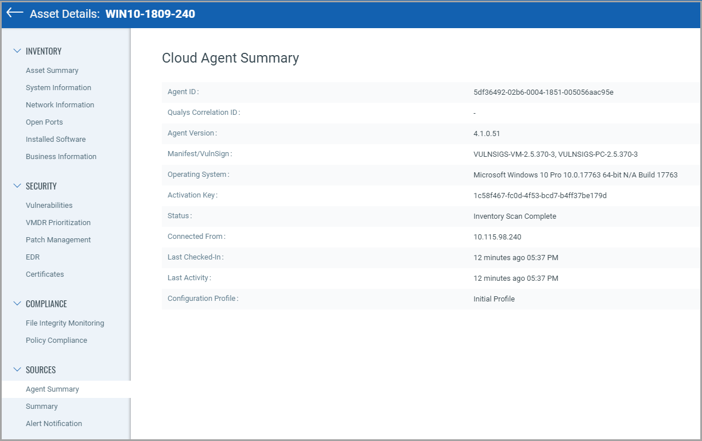The width and height of the screenshot is (702, 441).
Task: Open System Information page
Action: tap(59, 88)
